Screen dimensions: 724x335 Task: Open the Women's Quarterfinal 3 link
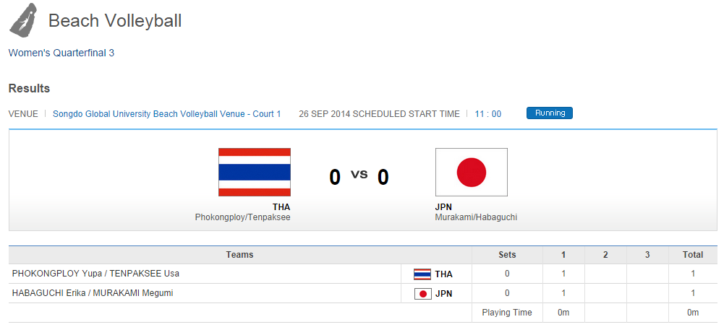coord(61,53)
